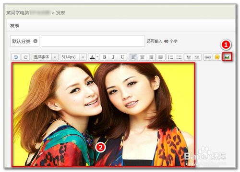Viewport: 240px width, 172px height.
Task: Align text to the left
Action: (133, 57)
